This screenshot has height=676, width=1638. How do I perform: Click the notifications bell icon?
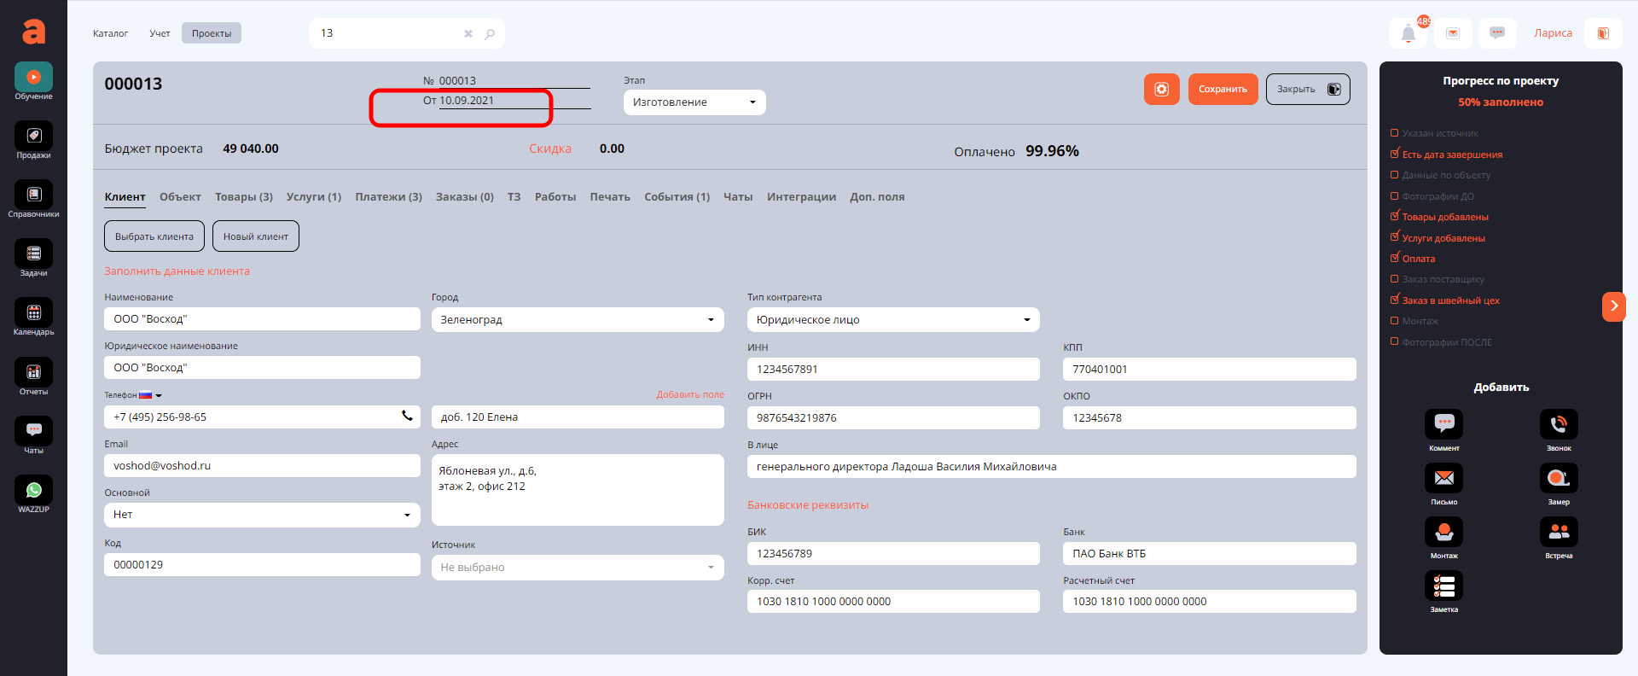[1408, 34]
